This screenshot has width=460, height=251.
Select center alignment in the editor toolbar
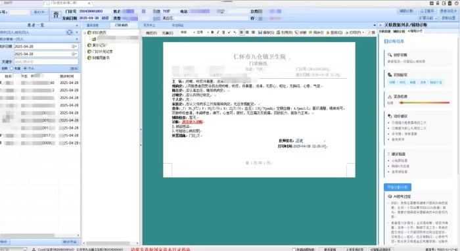pos(247,32)
